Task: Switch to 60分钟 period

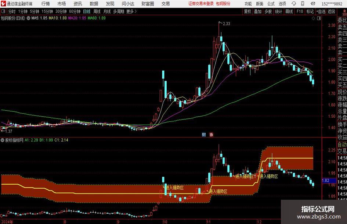Action: pyautogui.click(x=75, y=11)
